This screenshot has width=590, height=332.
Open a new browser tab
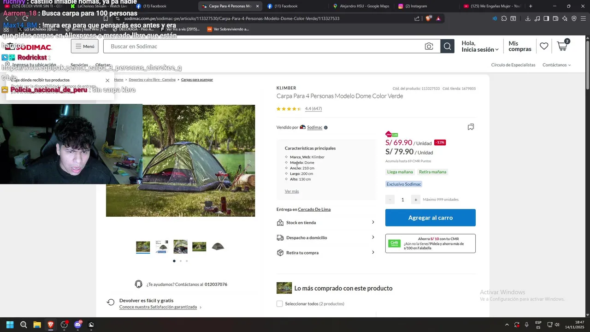[x=531, y=6]
